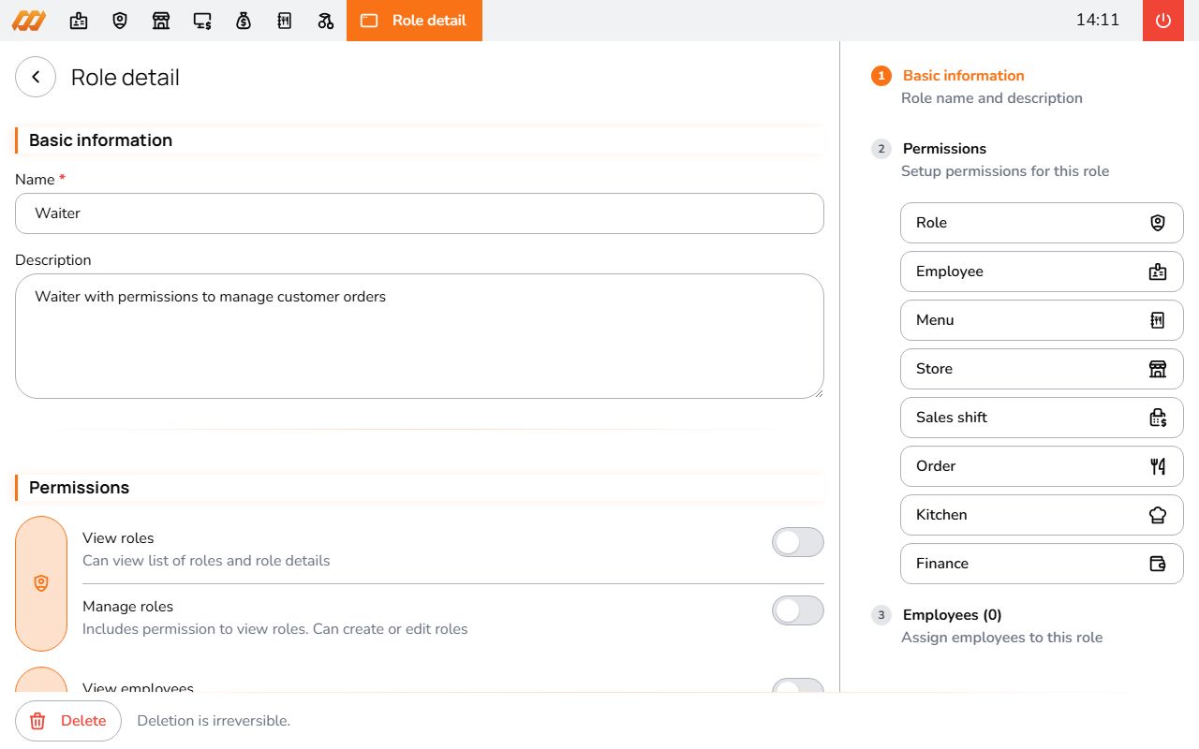Open the Menu book icon in top bar
Image resolution: width=1199 pixels, height=749 pixels.
285,21
